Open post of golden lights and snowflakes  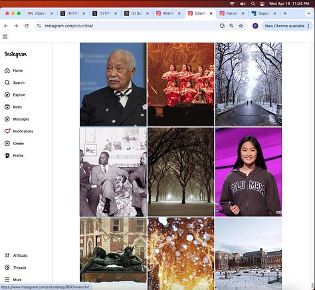click(181, 253)
